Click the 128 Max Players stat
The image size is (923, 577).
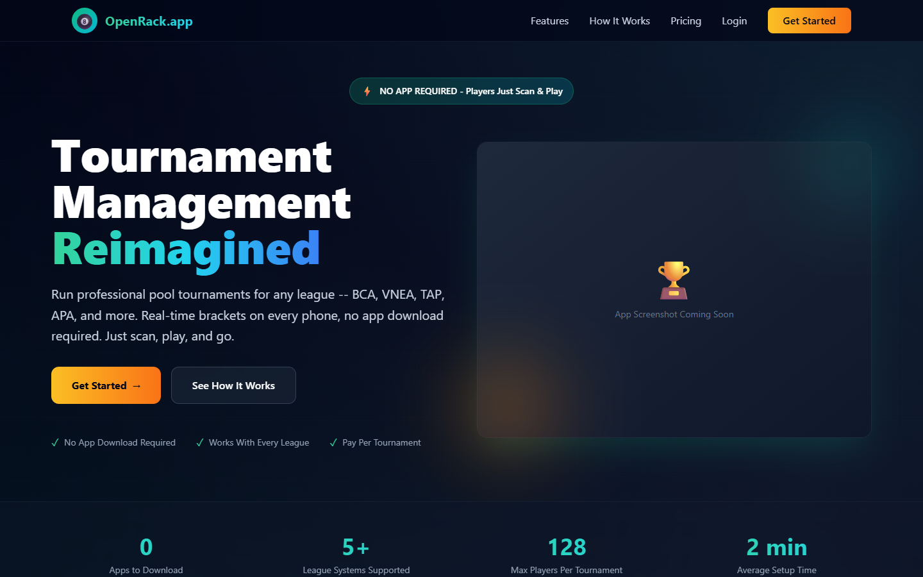[567, 555]
